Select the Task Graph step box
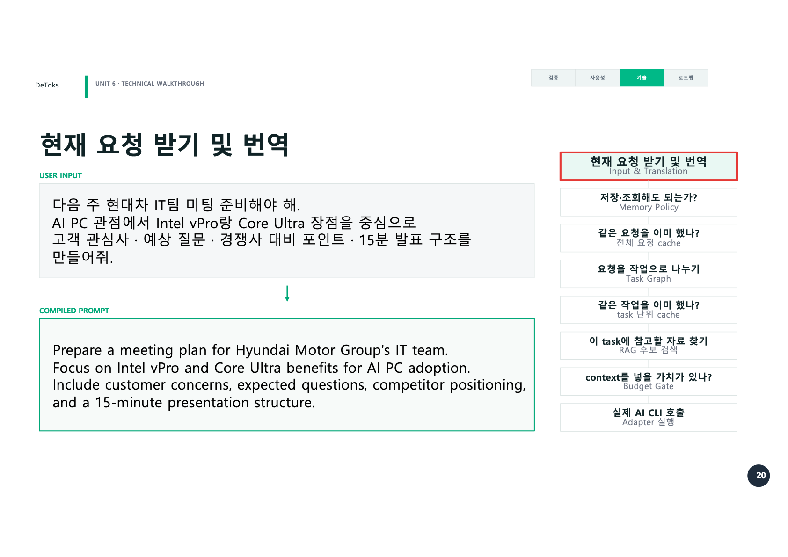The image size is (788, 557). click(x=649, y=274)
